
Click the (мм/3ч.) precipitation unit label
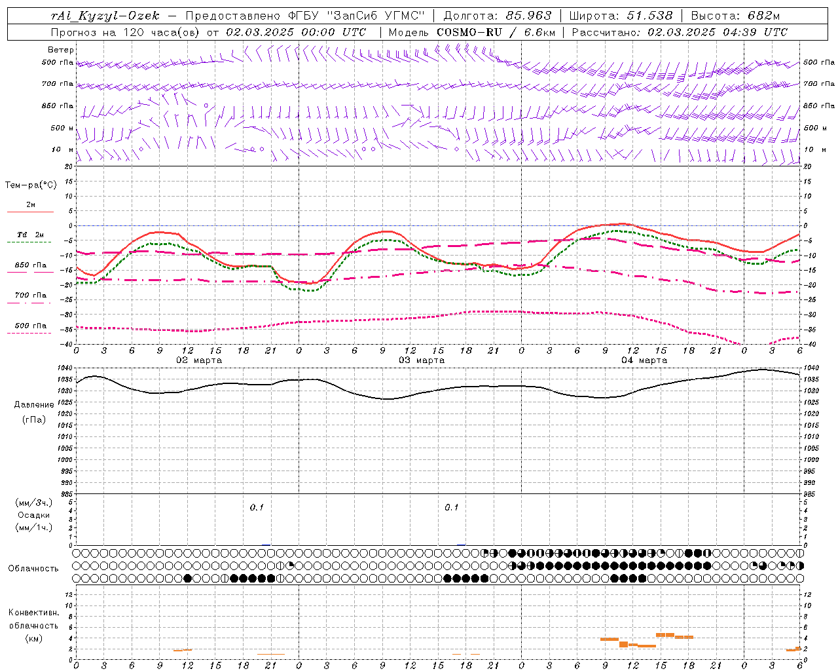click(x=34, y=503)
